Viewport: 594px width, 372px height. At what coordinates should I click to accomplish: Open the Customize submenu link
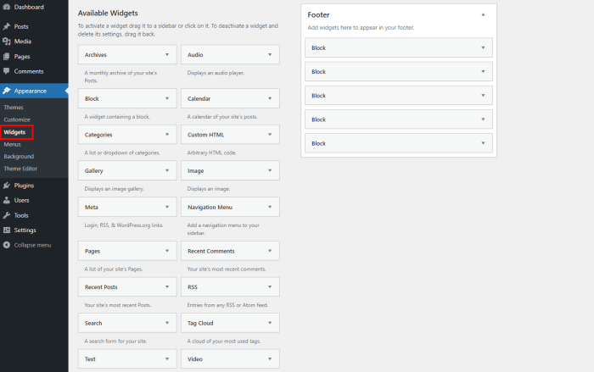click(17, 119)
